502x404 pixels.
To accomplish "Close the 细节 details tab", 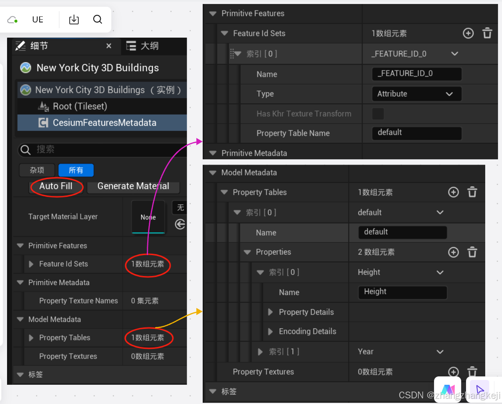I will click(x=109, y=46).
